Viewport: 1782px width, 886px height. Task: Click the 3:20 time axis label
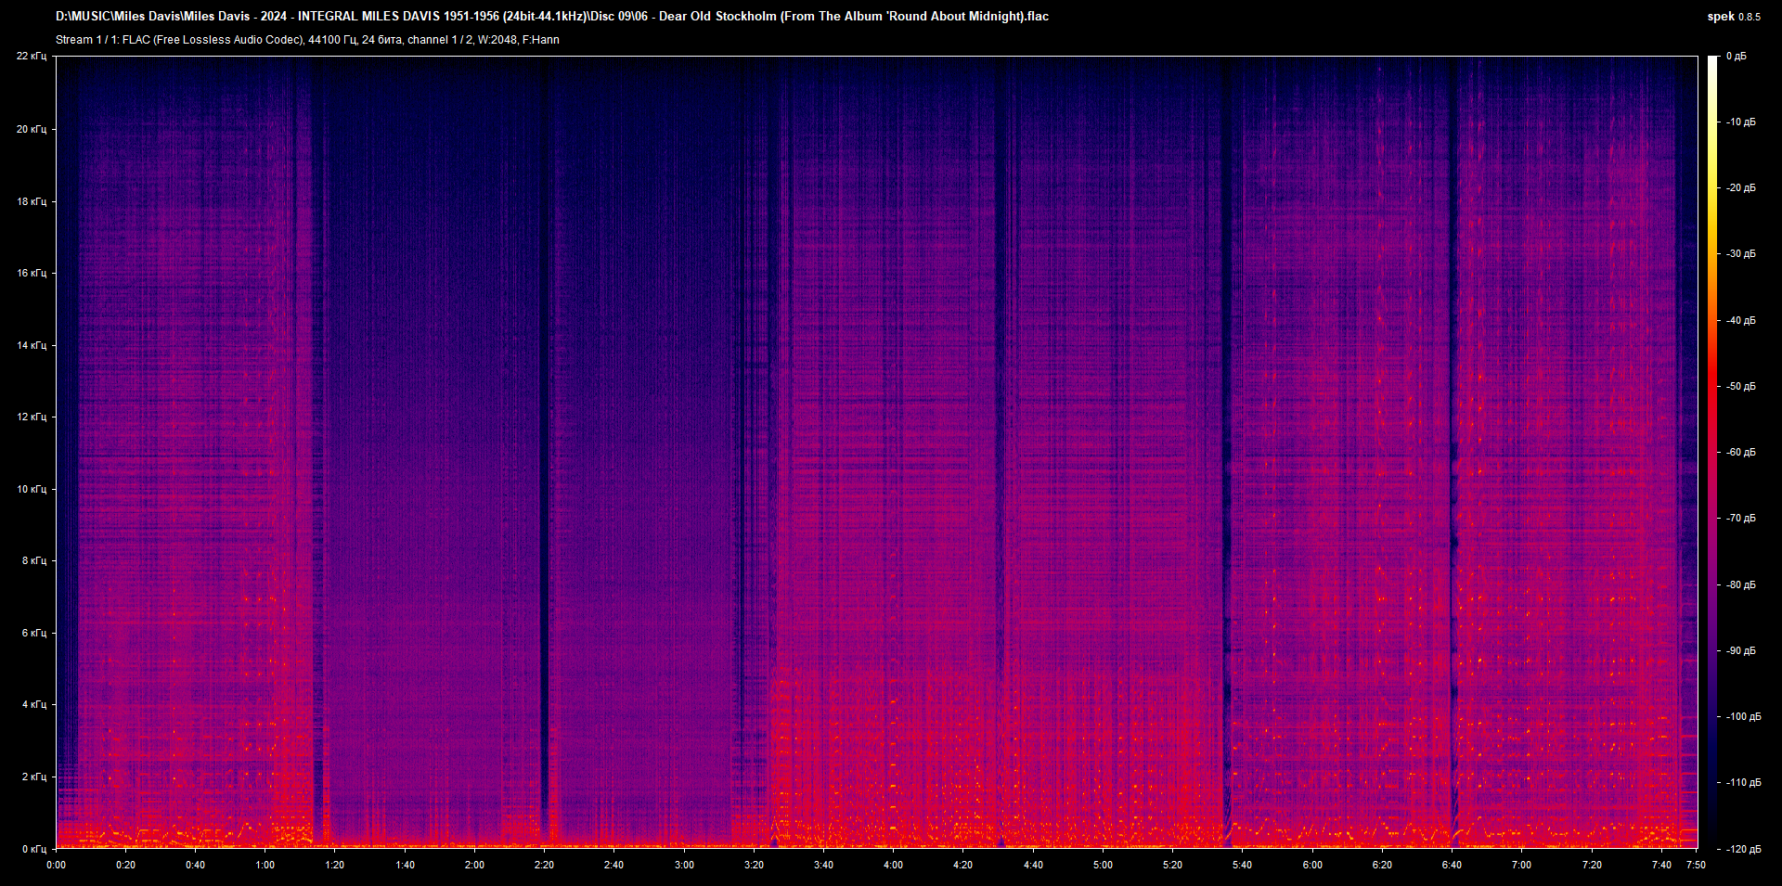(x=754, y=865)
